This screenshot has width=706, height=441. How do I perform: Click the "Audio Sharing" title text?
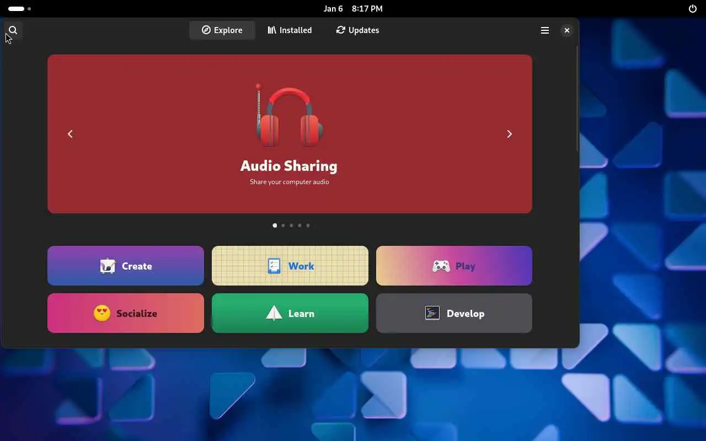coord(289,165)
